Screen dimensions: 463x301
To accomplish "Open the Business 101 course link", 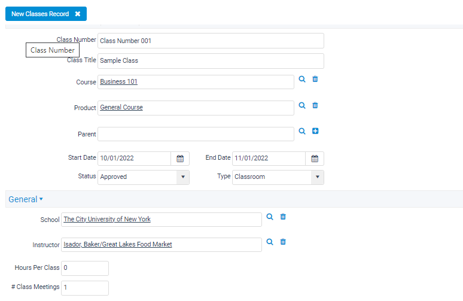I will coord(118,81).
